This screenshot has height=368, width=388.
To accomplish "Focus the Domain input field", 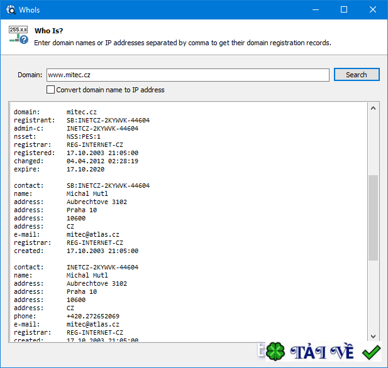I will pyautogui.click(x=187, y=75).
